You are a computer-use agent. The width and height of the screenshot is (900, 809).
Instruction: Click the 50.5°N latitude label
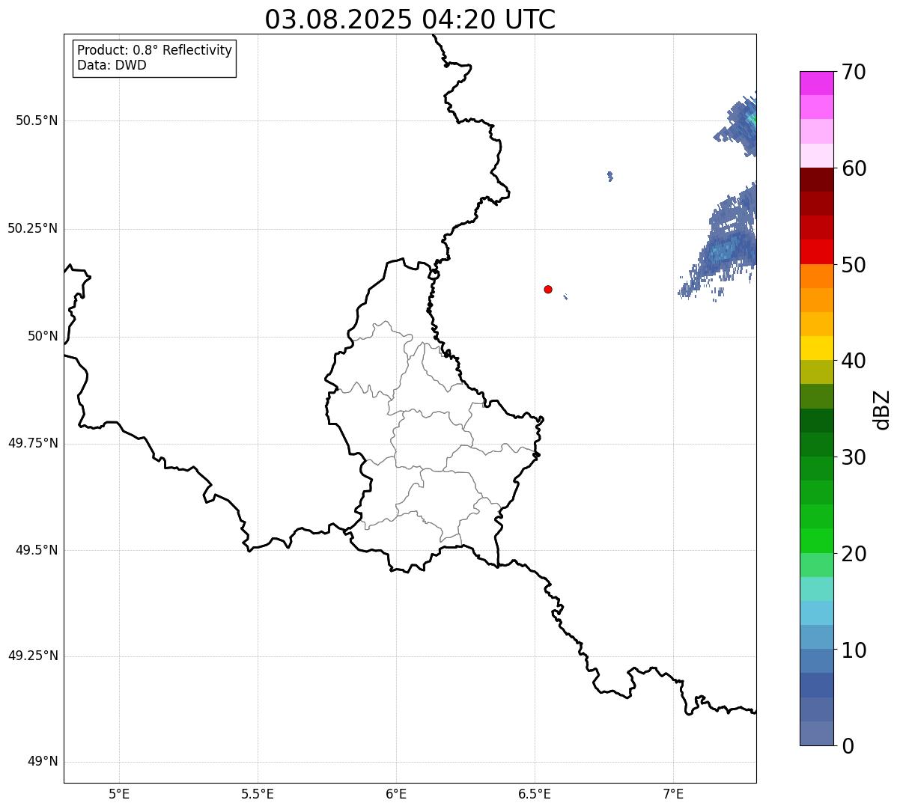point(36,120)
